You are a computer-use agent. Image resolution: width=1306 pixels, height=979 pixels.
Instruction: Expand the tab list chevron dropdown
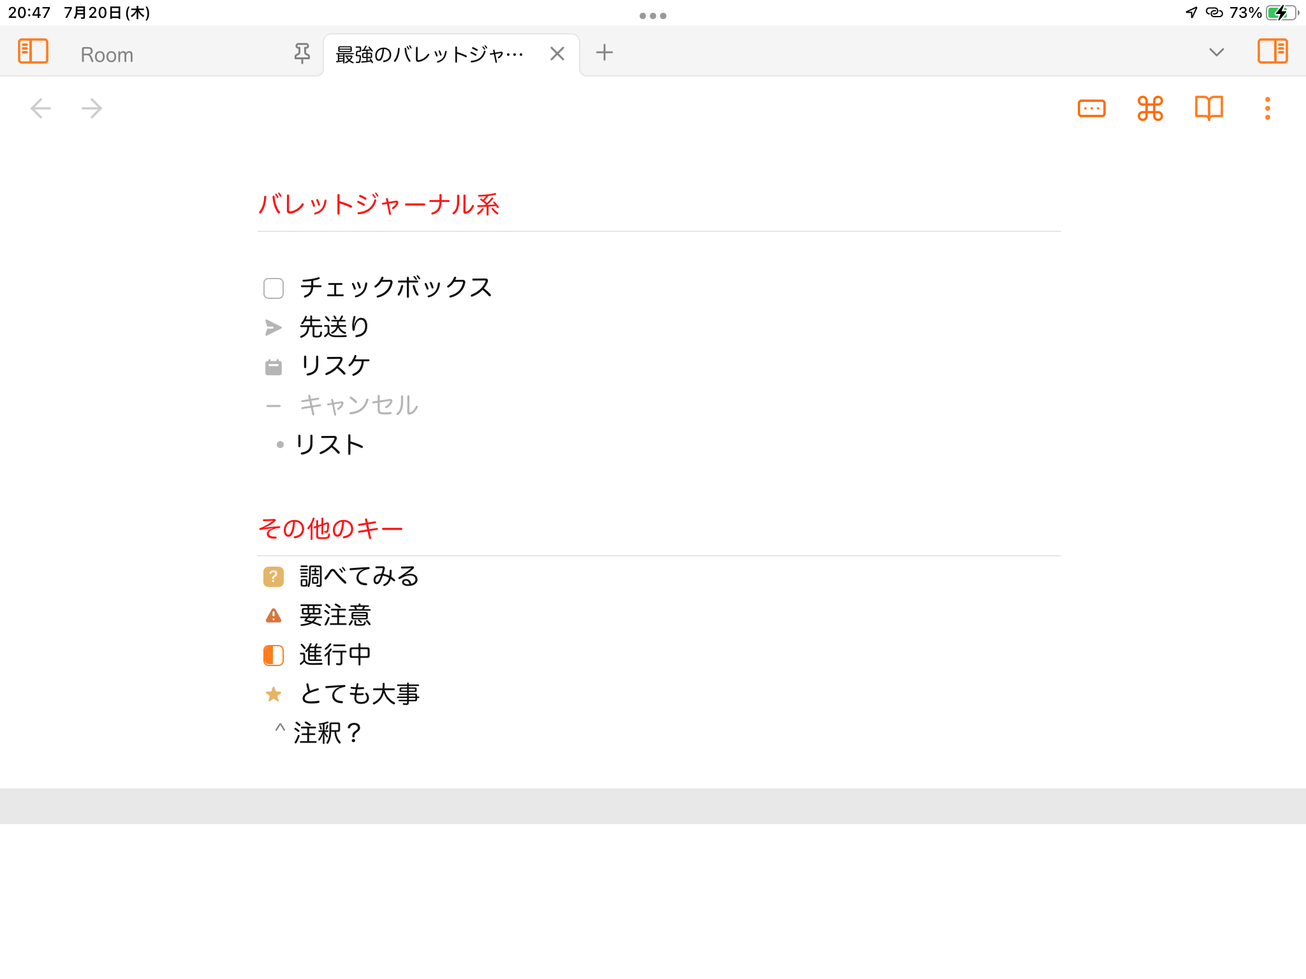[x=1216, y=52]
